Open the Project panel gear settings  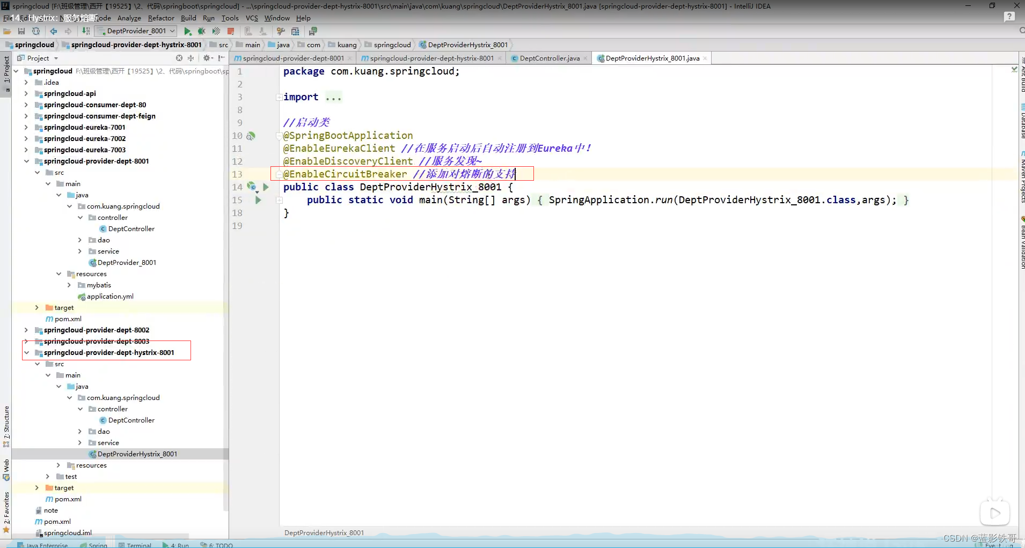207,58
